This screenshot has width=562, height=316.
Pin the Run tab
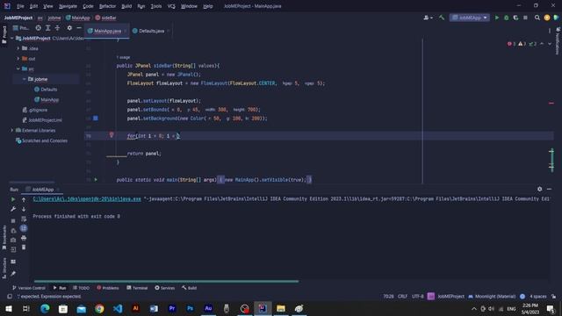13,273
